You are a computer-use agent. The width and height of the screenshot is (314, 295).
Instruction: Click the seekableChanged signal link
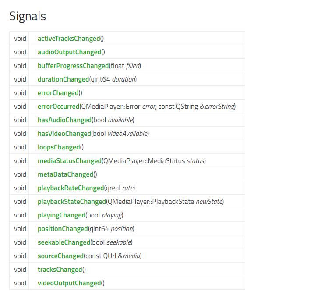point(64,242)
